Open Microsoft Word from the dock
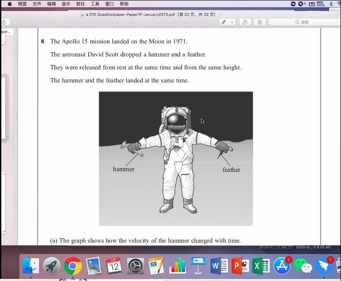The width and height of the screenshot is (341, 281). click(x=219, y=266)
